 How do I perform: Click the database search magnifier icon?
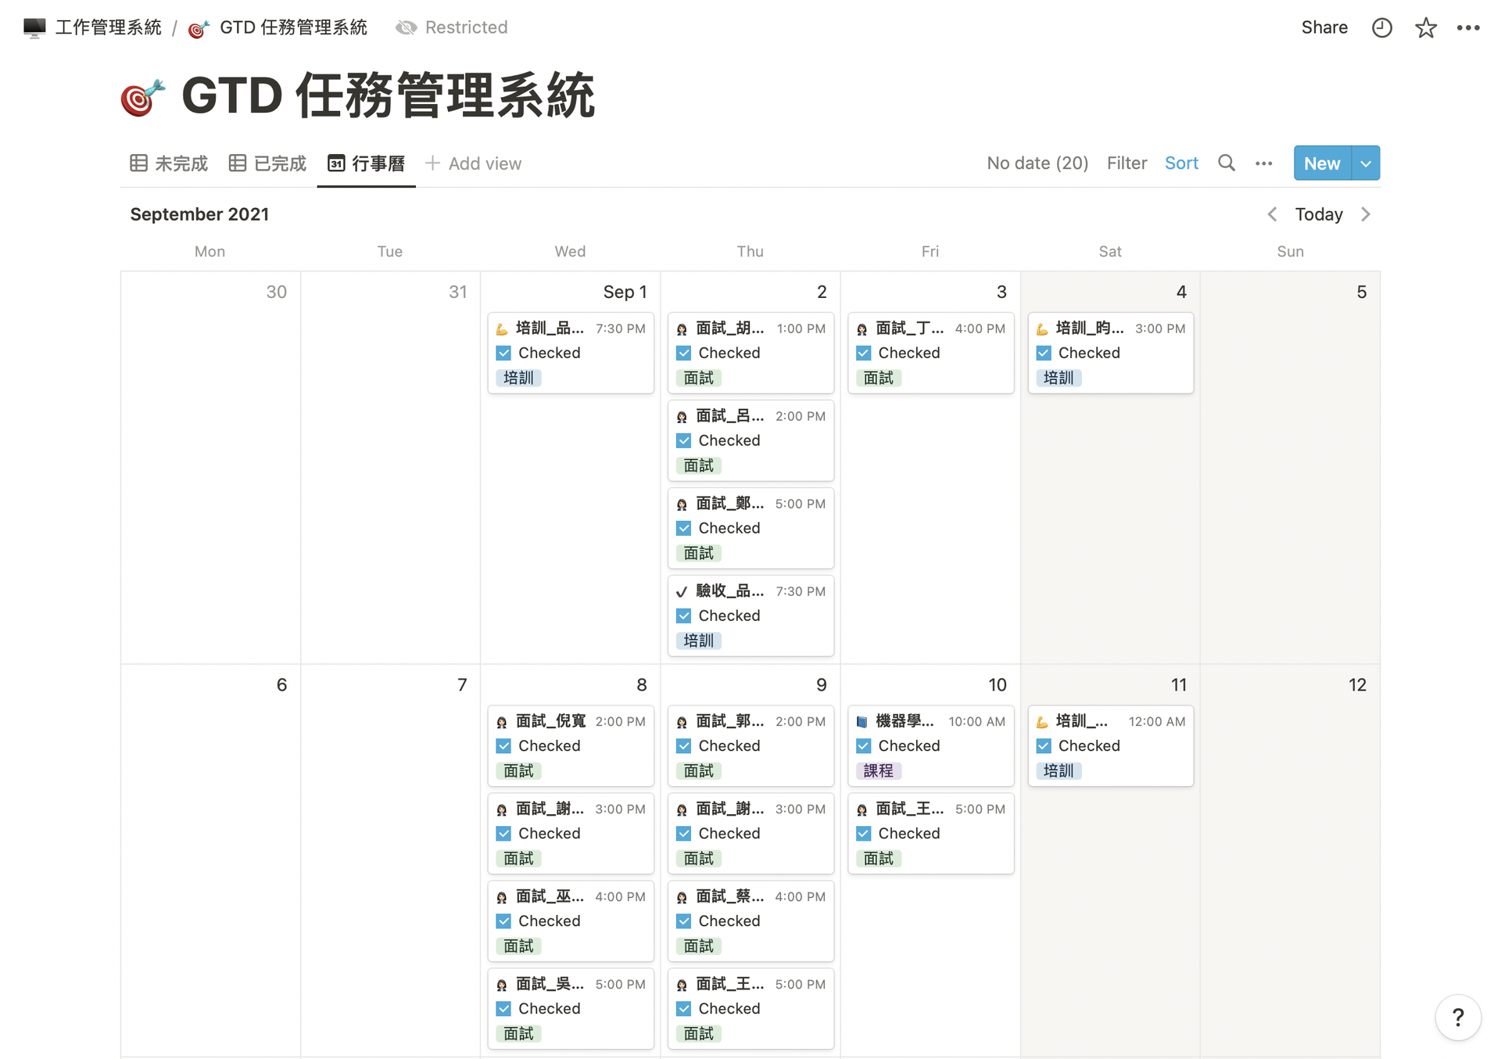(x=1226, y=163)
